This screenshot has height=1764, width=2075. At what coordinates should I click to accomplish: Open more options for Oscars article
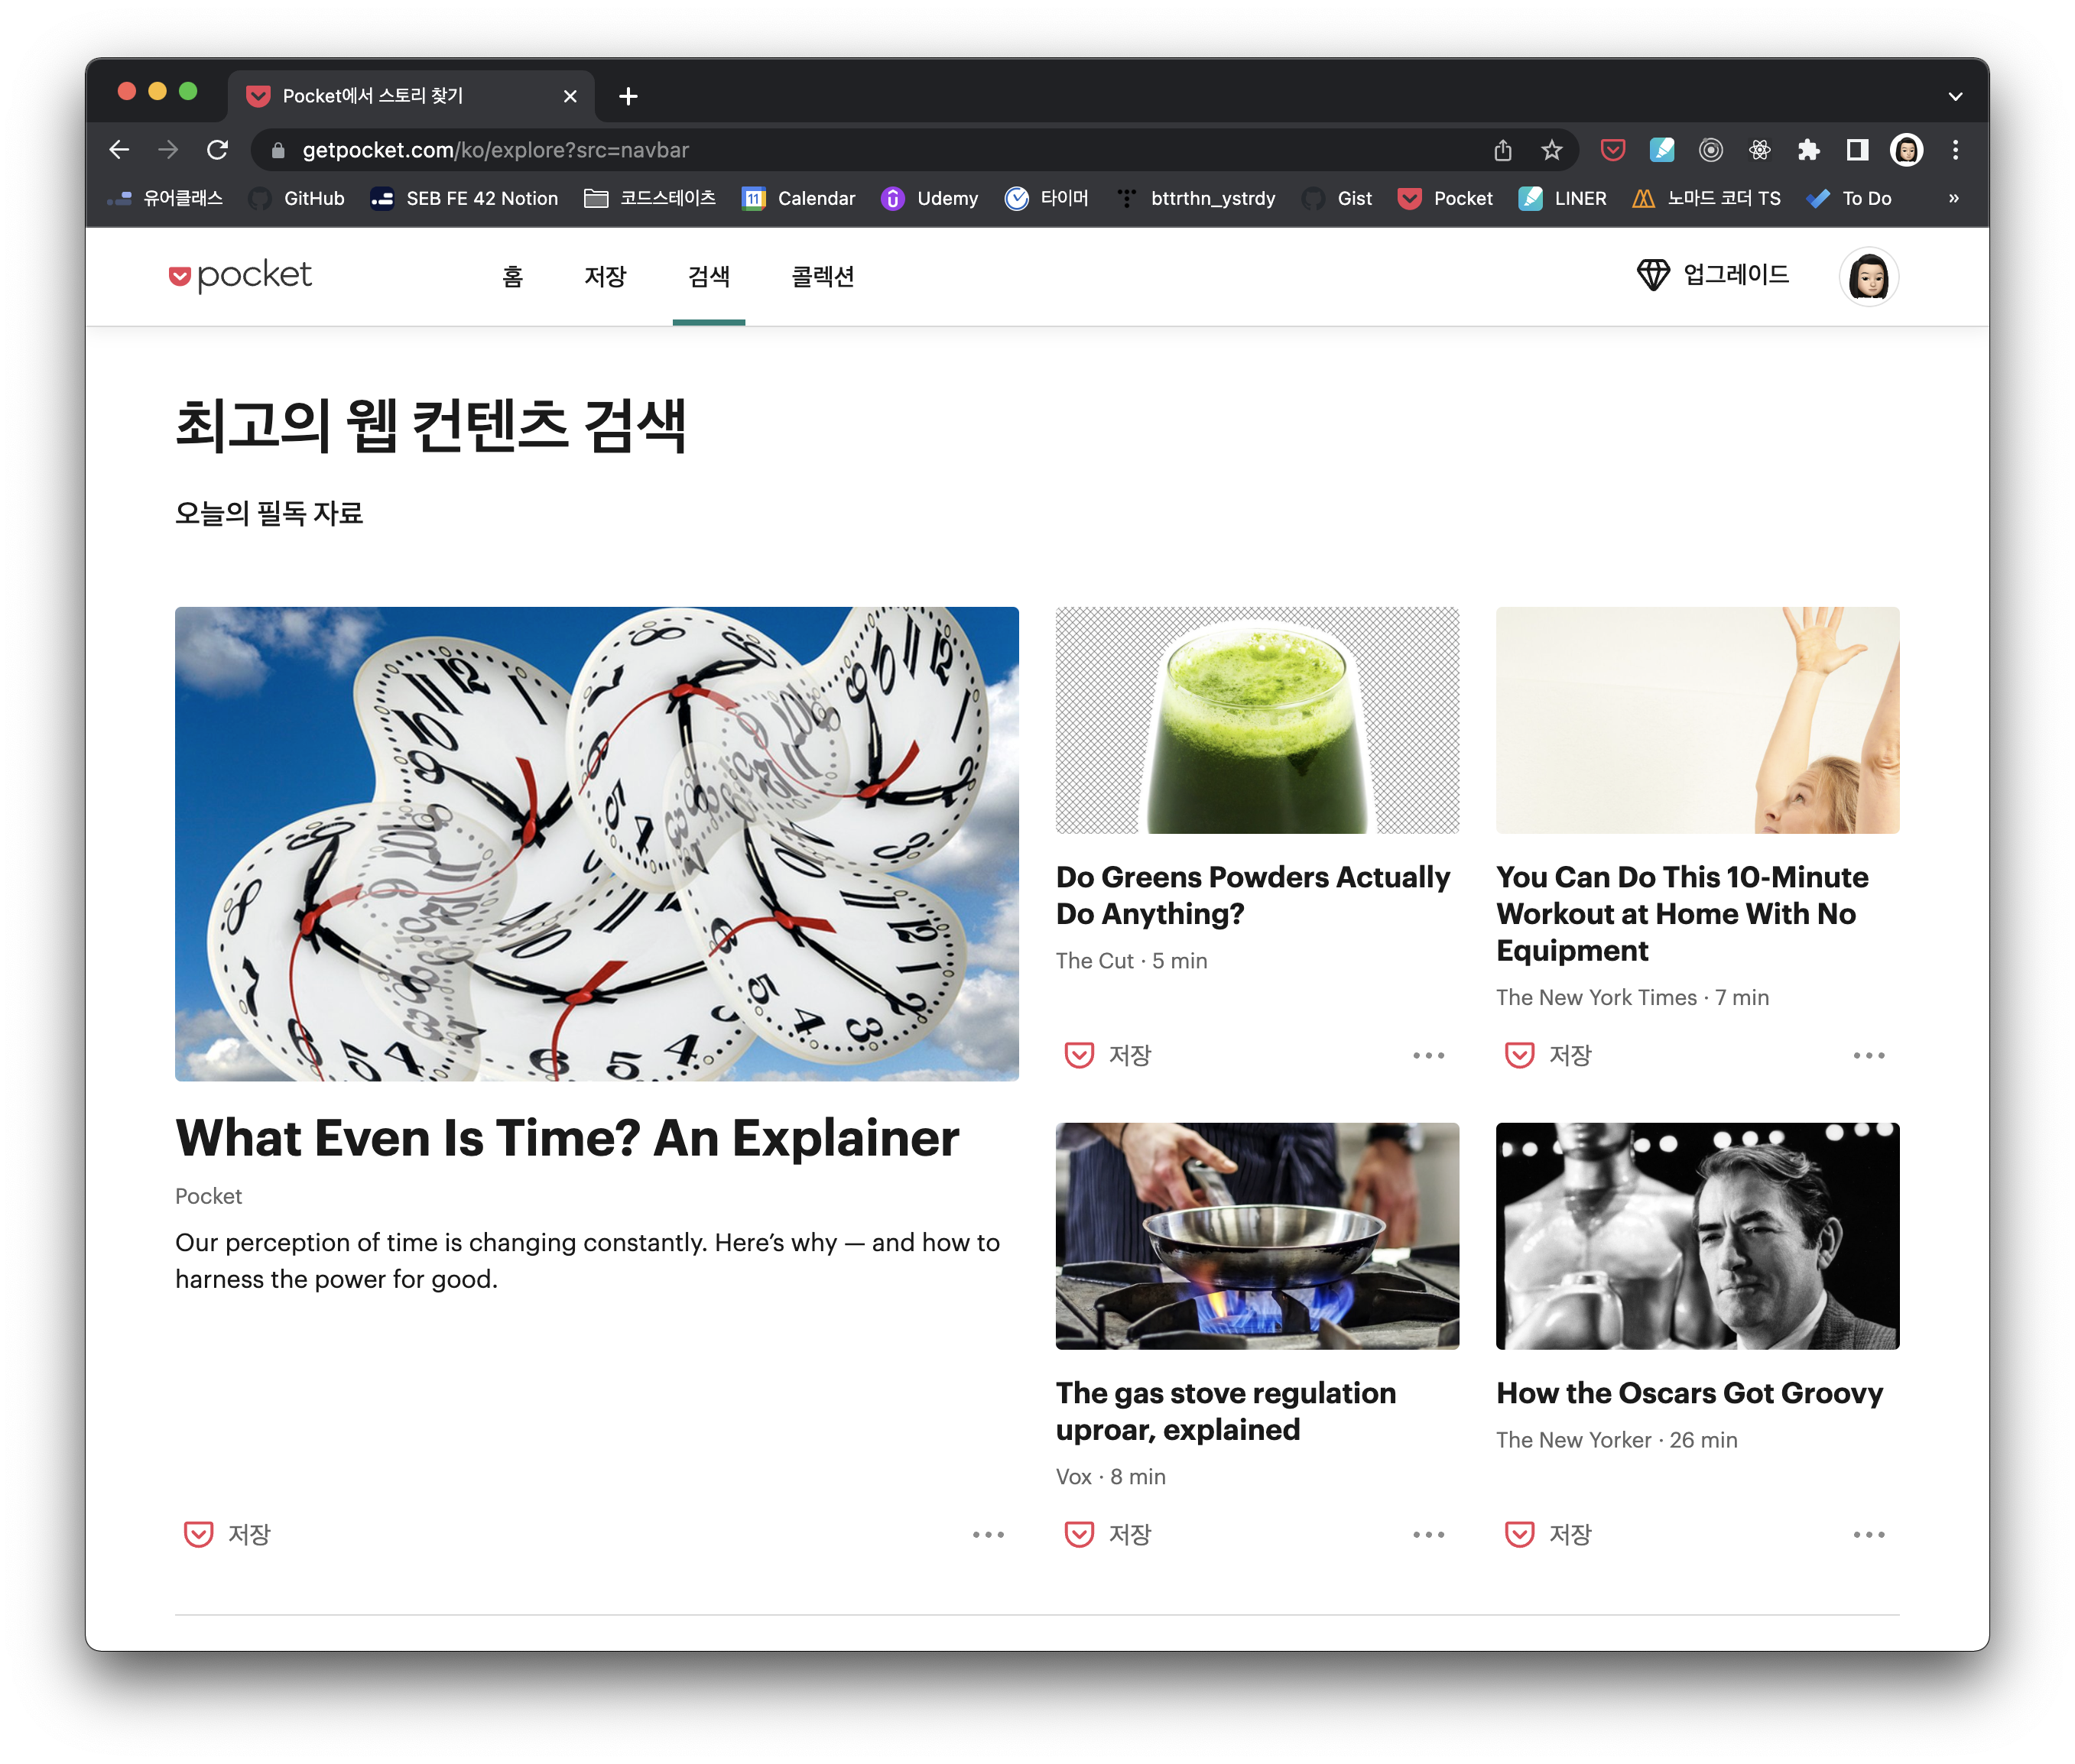(1868, 1534)
